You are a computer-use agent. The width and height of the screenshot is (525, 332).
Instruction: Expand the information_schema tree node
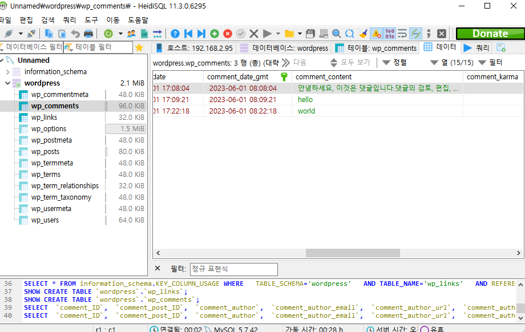(x=7, y=72)
